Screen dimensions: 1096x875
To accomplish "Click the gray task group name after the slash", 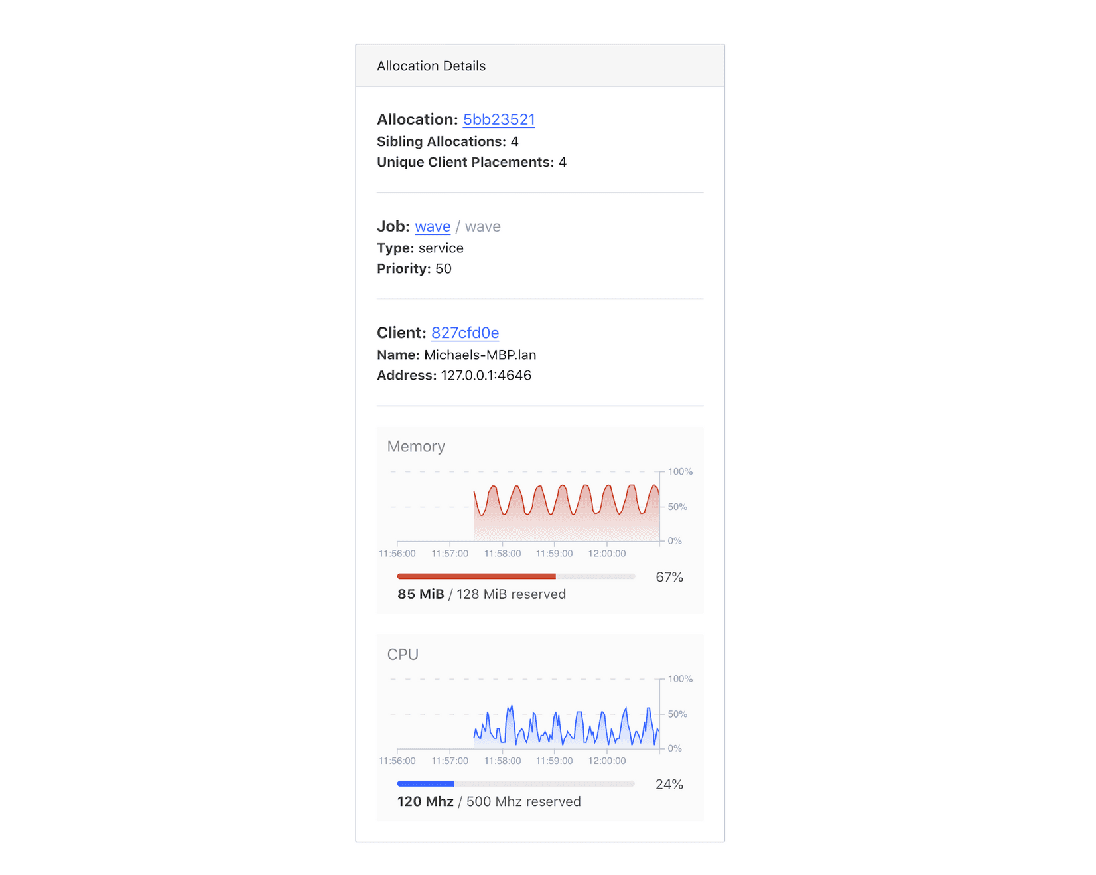I will (x=483, y=227).
